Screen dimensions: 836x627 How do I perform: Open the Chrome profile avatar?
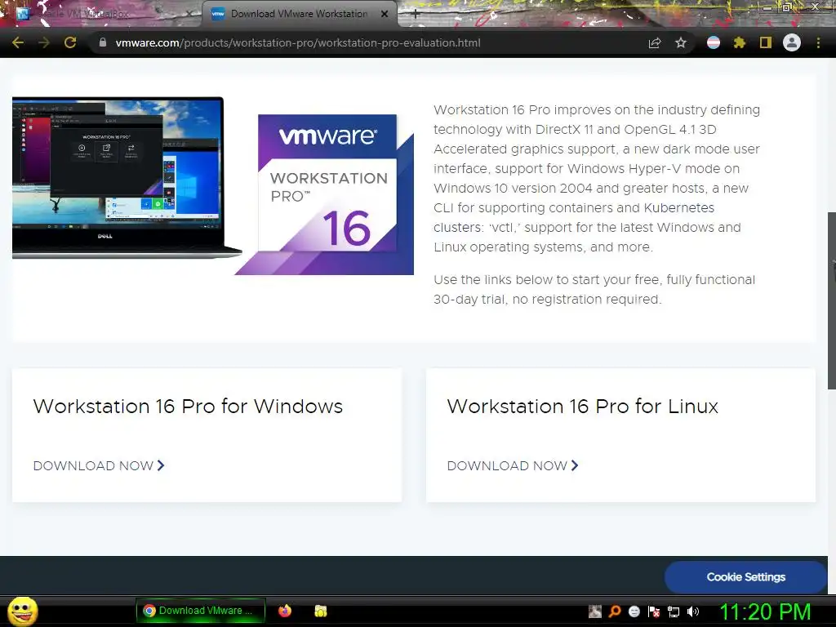tap(792, 42)
